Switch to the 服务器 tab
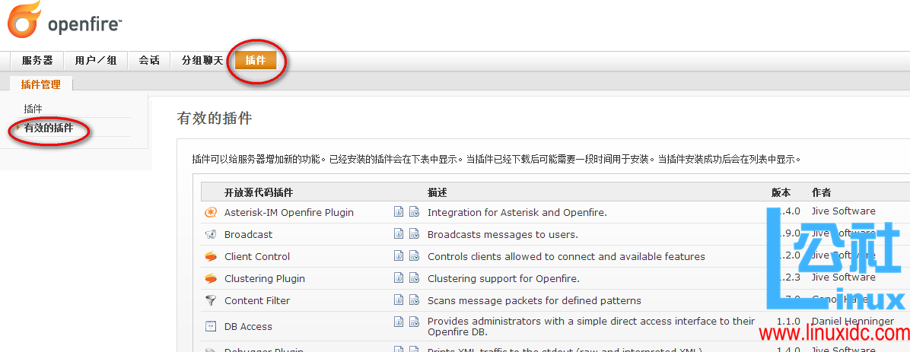The height and width of the screenshot is (352, 910). point(37,60)
